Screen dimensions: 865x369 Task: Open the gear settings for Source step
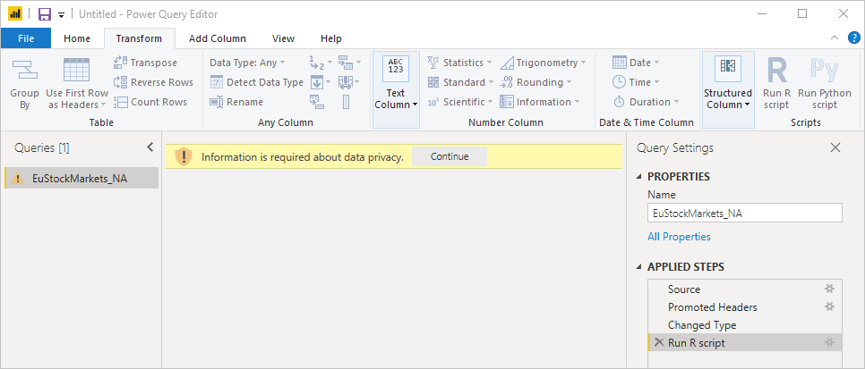[829, 289]
